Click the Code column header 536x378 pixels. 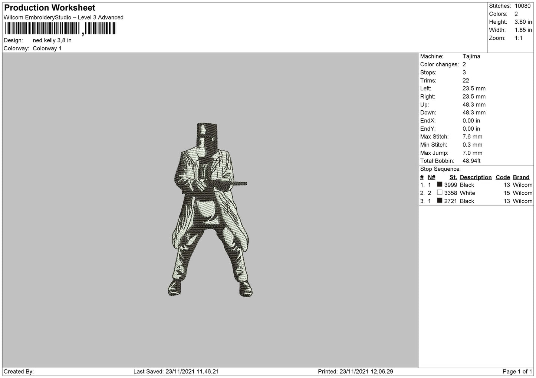503,177
